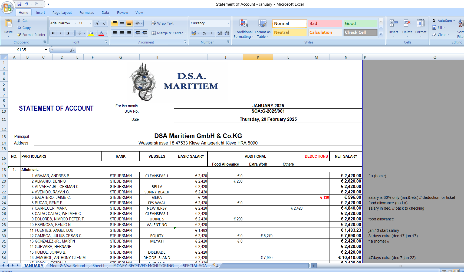Open the Fill dropdown
Viewport: 464px width, 272px height.
point(439,28)
